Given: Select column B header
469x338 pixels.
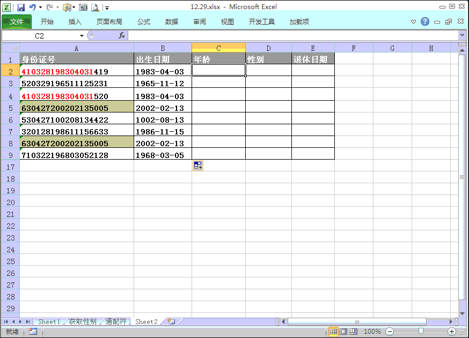Looking at the screenshot, I should point(163,48).
